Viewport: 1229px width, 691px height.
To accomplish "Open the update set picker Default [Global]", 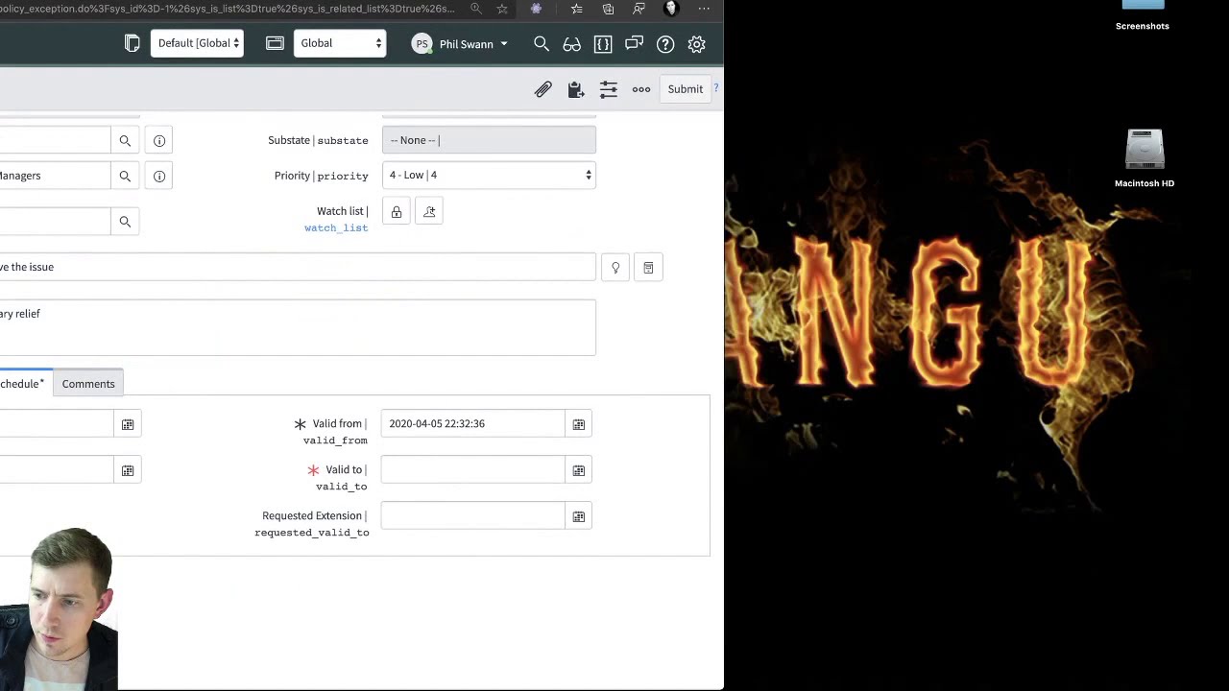I will click(197, 42).
